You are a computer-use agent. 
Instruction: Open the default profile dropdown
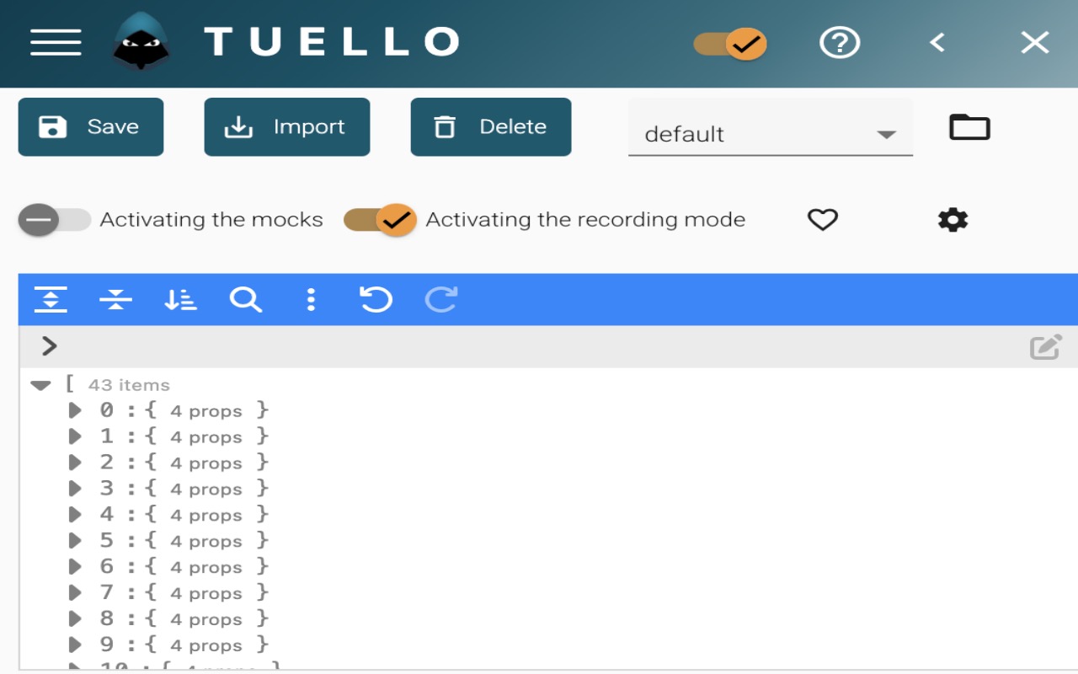coord(887,133)
